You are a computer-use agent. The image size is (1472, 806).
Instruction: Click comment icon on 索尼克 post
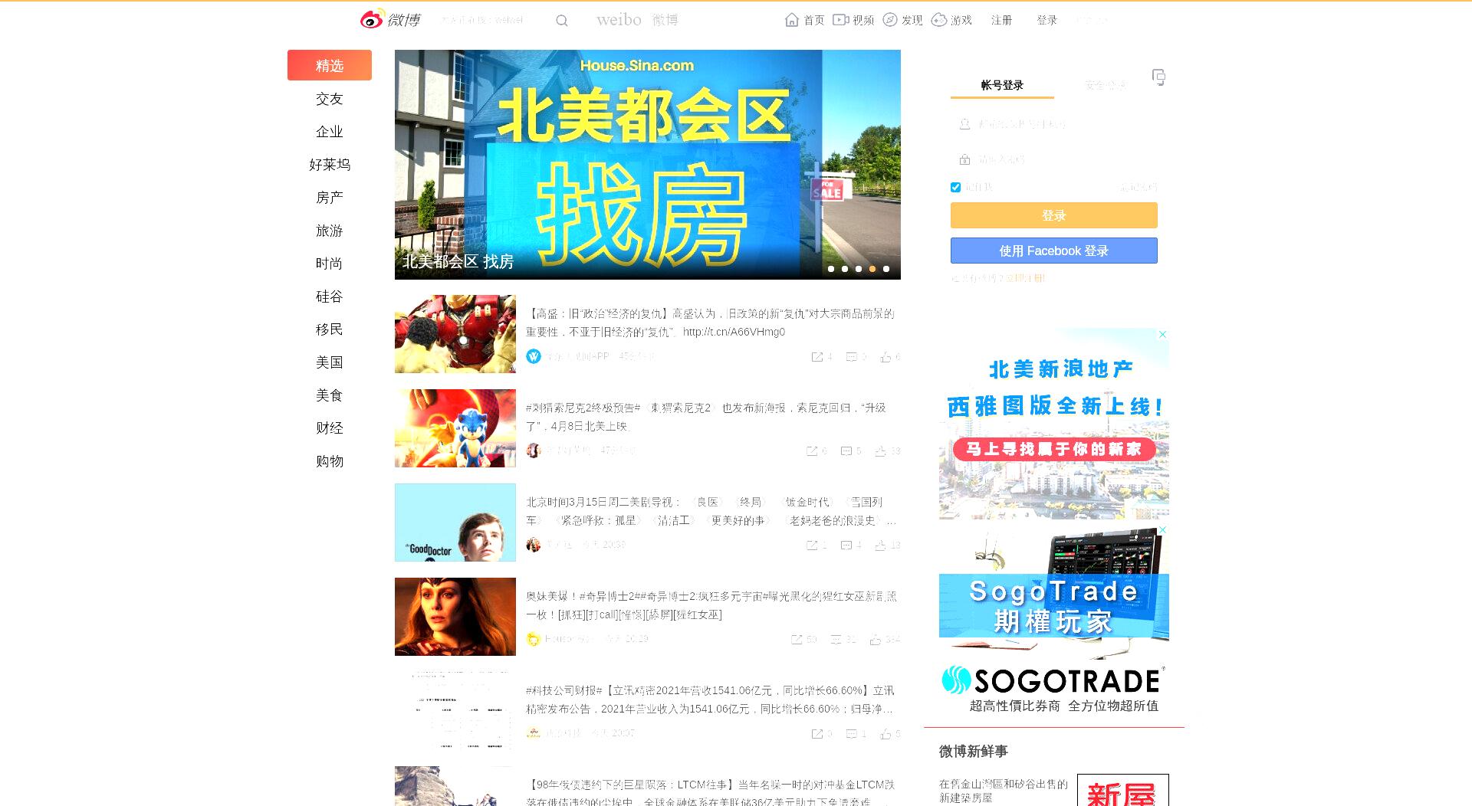click(846, 451)
